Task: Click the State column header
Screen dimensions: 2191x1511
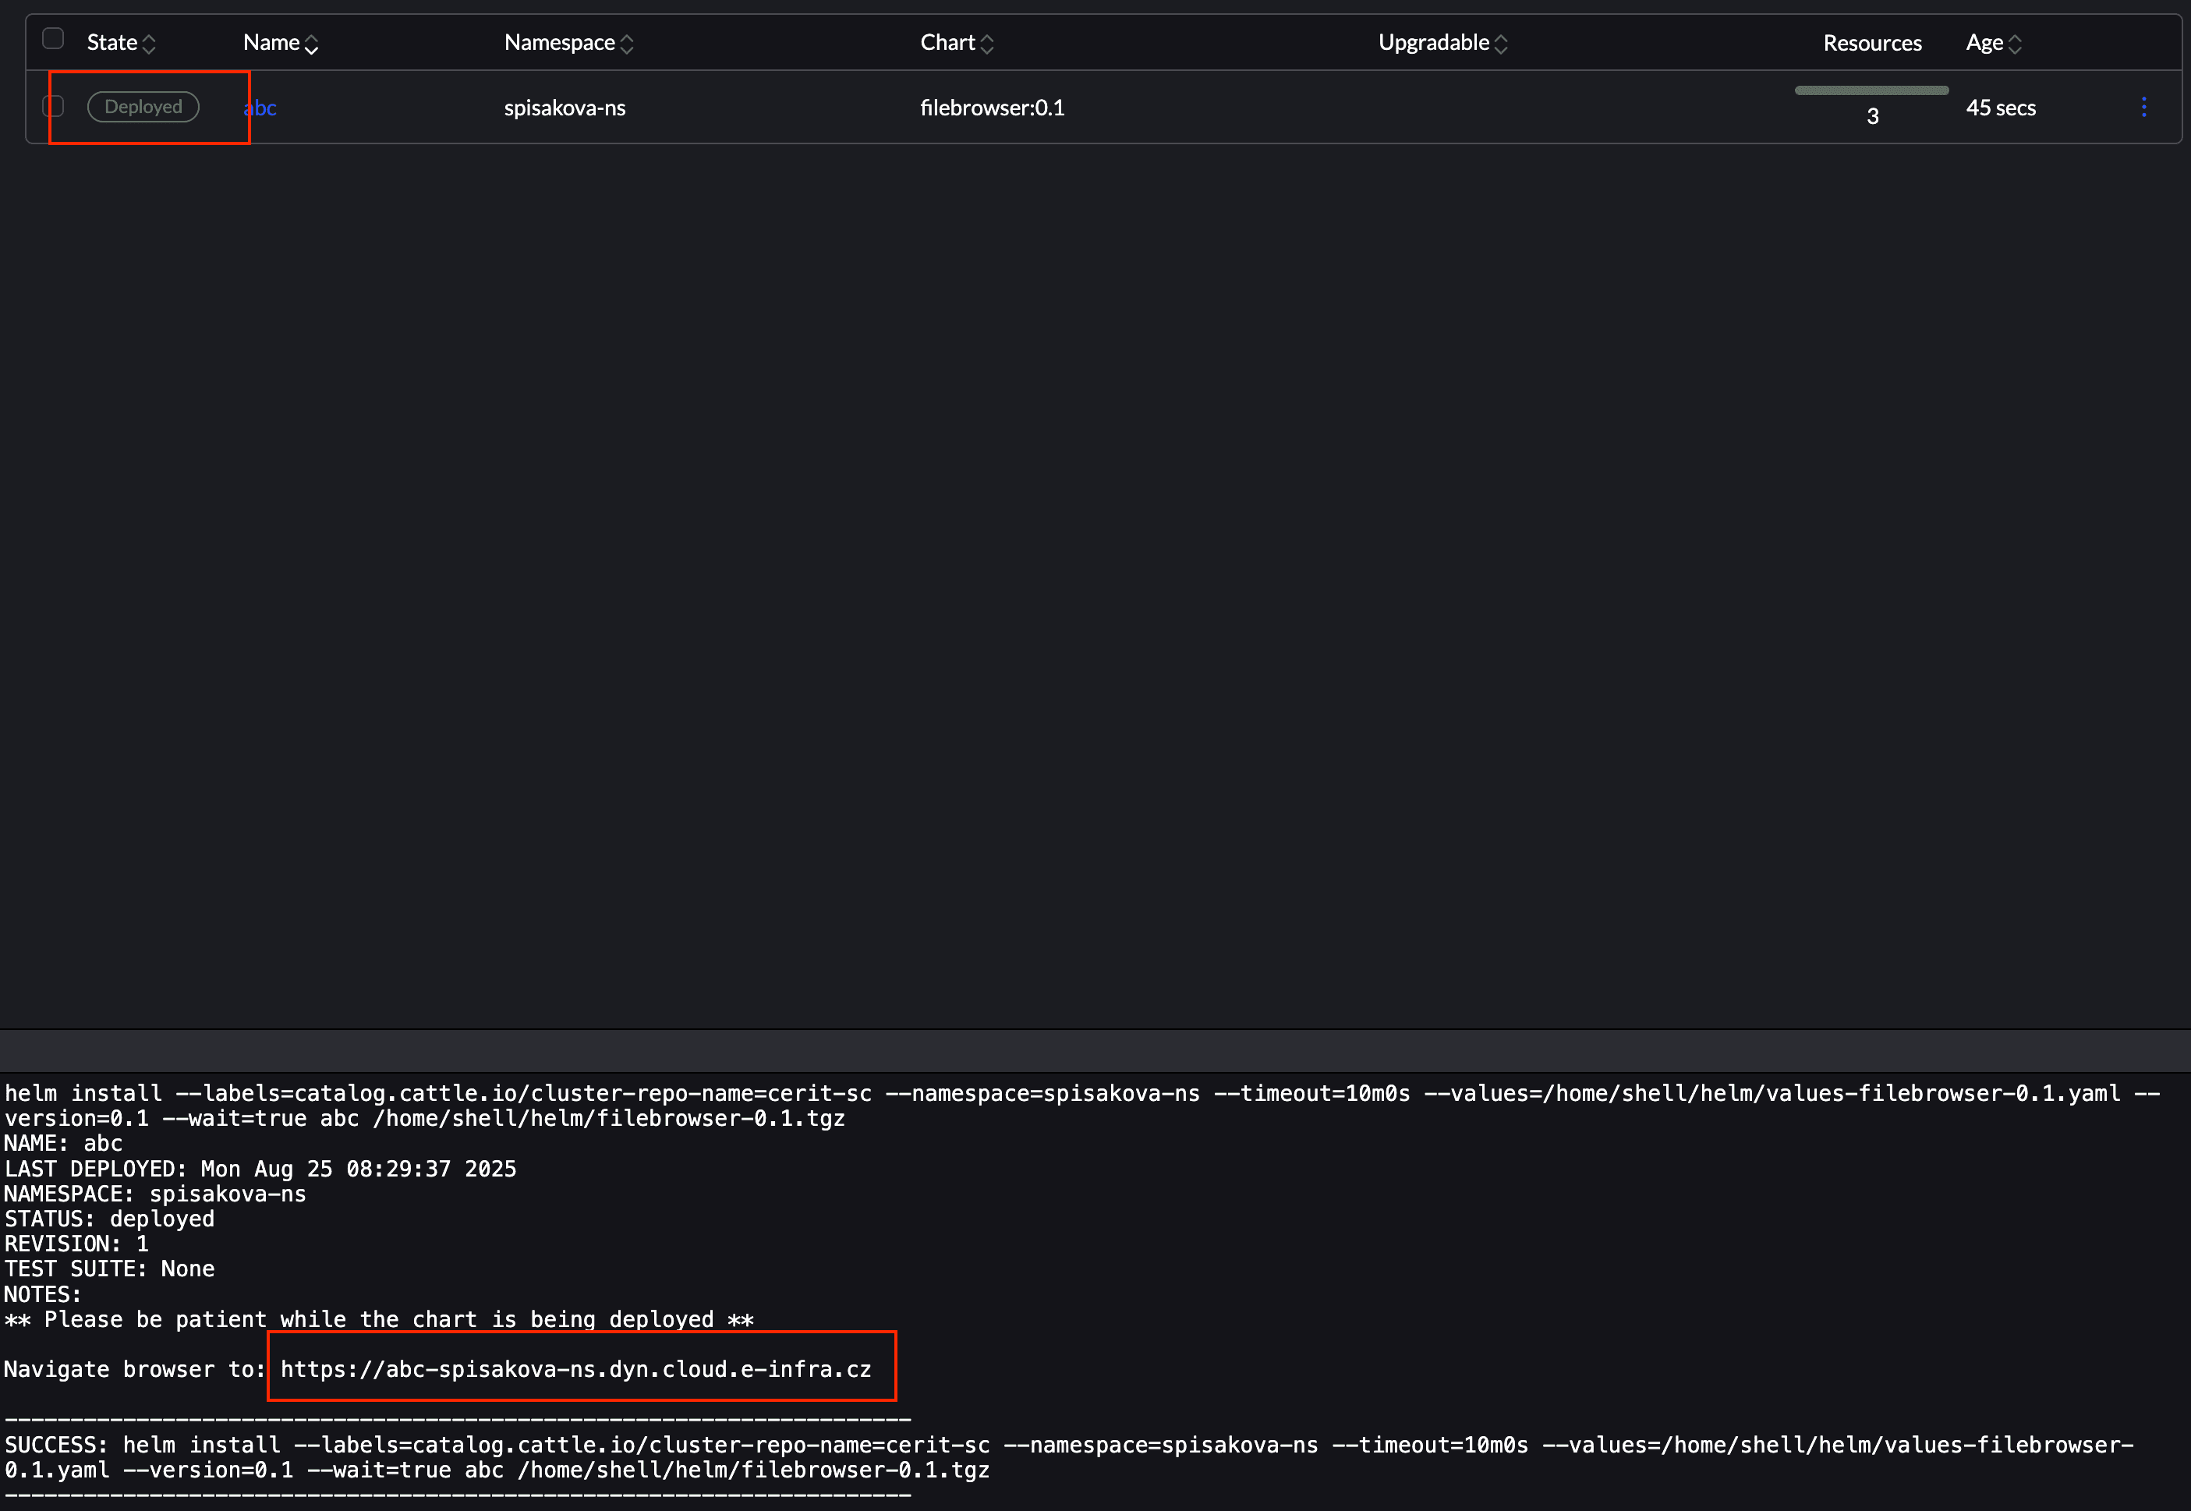Action: [x=114, y=43]
